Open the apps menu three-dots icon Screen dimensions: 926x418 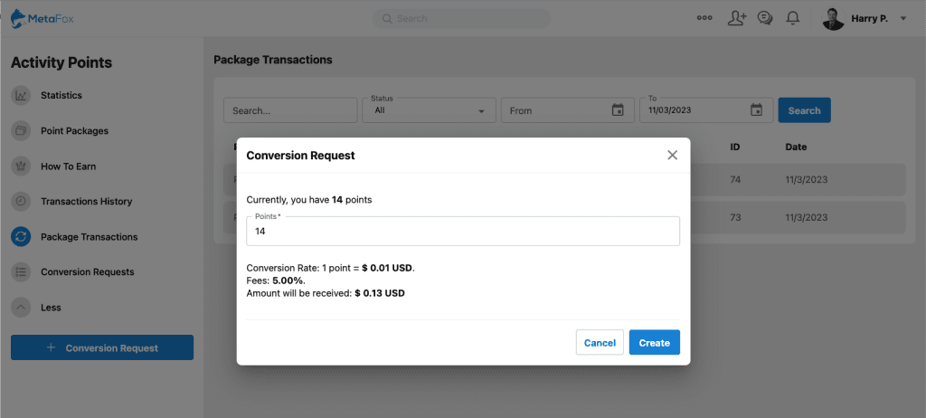[x=704, y=18]
